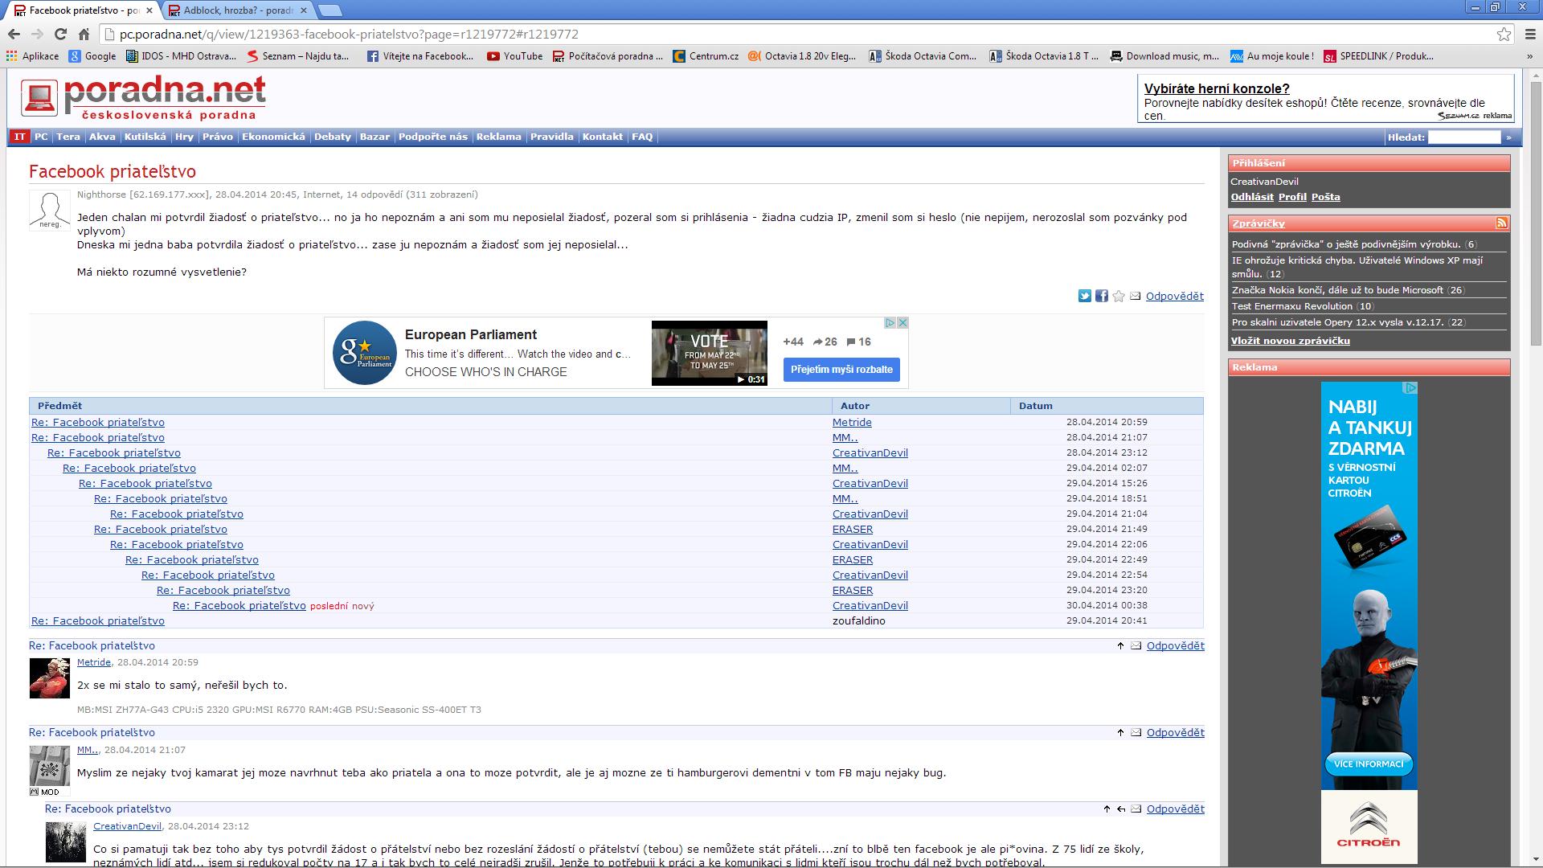
Task: Click the gray star favorite icon
Action: (1118, 297)
